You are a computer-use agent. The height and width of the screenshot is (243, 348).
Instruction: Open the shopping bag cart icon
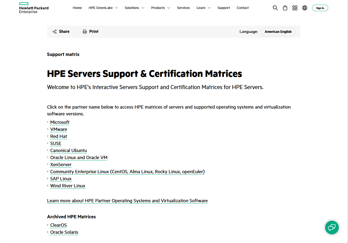[285, 8]
